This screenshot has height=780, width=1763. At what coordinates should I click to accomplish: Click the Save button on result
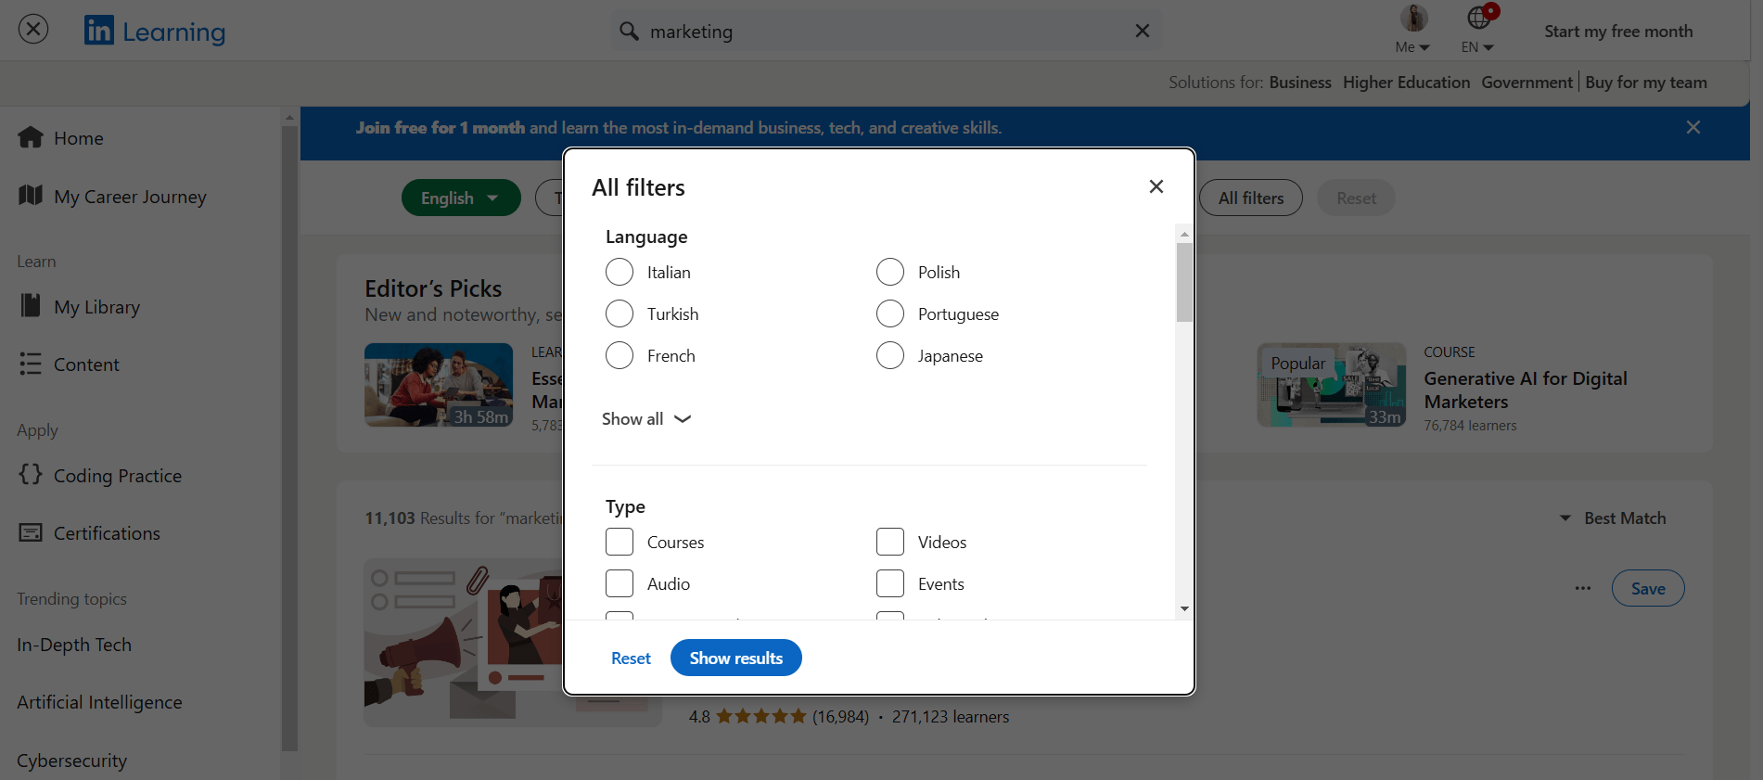click(1648, 588)
